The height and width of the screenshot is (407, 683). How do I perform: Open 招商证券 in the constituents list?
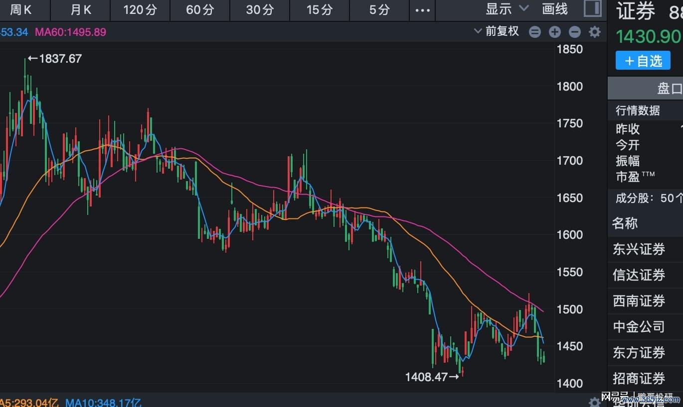639,379
